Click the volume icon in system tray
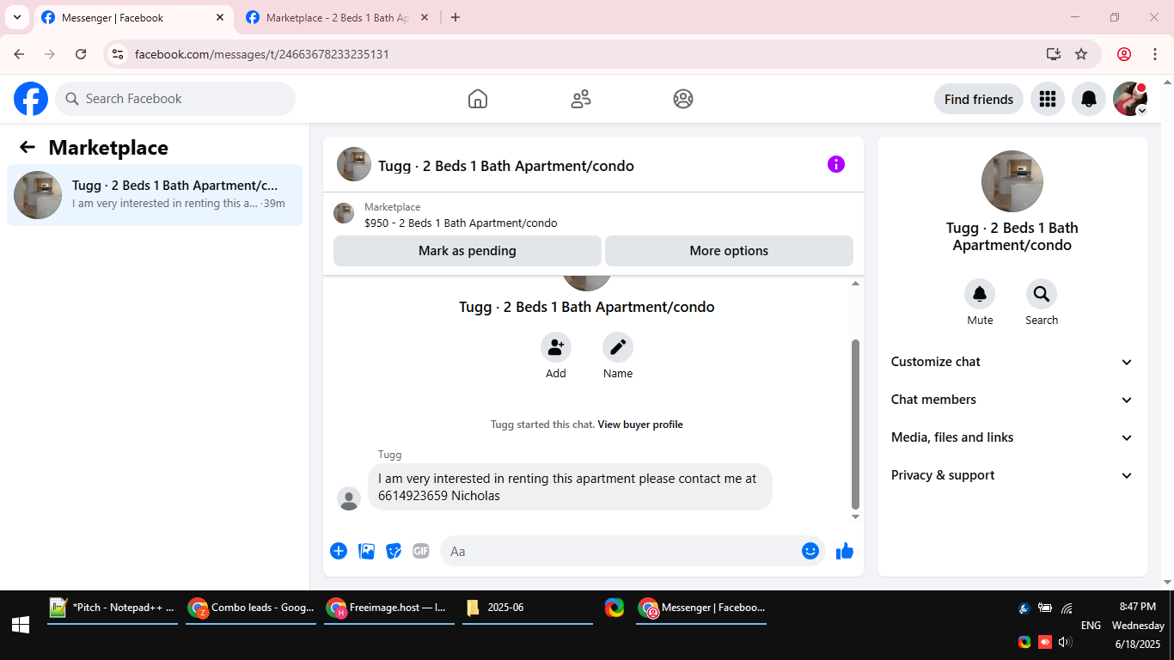This screenshot has height=660, width=1174. click(1065, 642)
